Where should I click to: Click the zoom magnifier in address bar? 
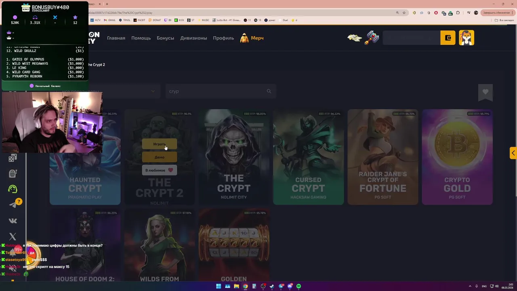coord(398,13)
